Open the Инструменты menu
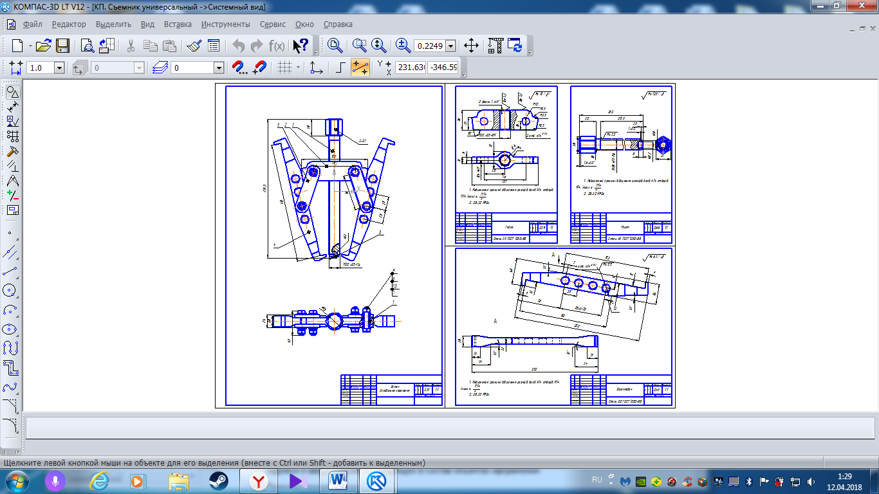 point(225,24)
